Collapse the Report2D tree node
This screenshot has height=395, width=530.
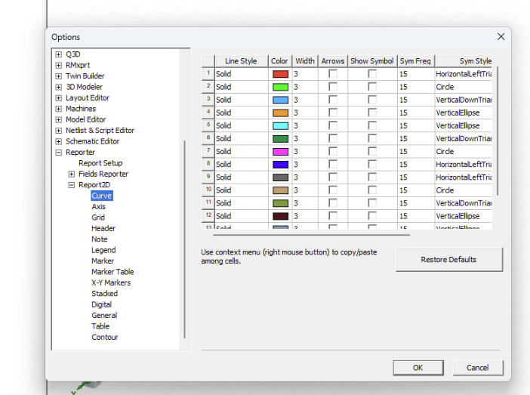tap(72, 185)
